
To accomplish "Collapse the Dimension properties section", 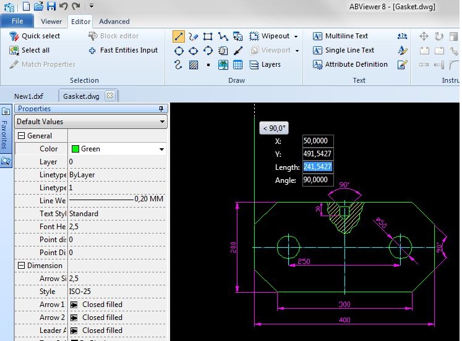I will tap(21, 266).
